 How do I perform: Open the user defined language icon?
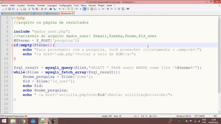(x=88, y=9)
